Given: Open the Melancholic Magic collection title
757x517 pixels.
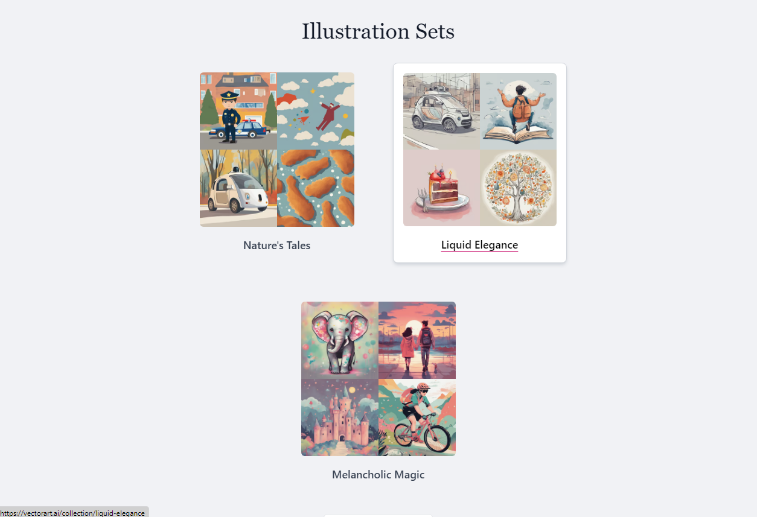Looking at the screenshot, I should [378, 475].
